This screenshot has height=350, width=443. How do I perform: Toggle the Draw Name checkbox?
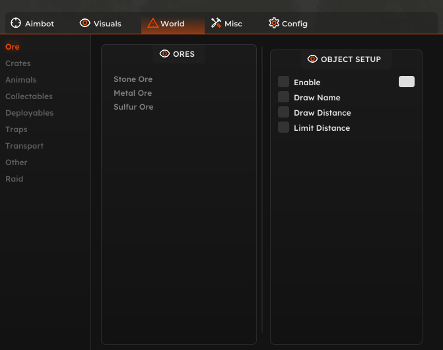coord(283,97)
